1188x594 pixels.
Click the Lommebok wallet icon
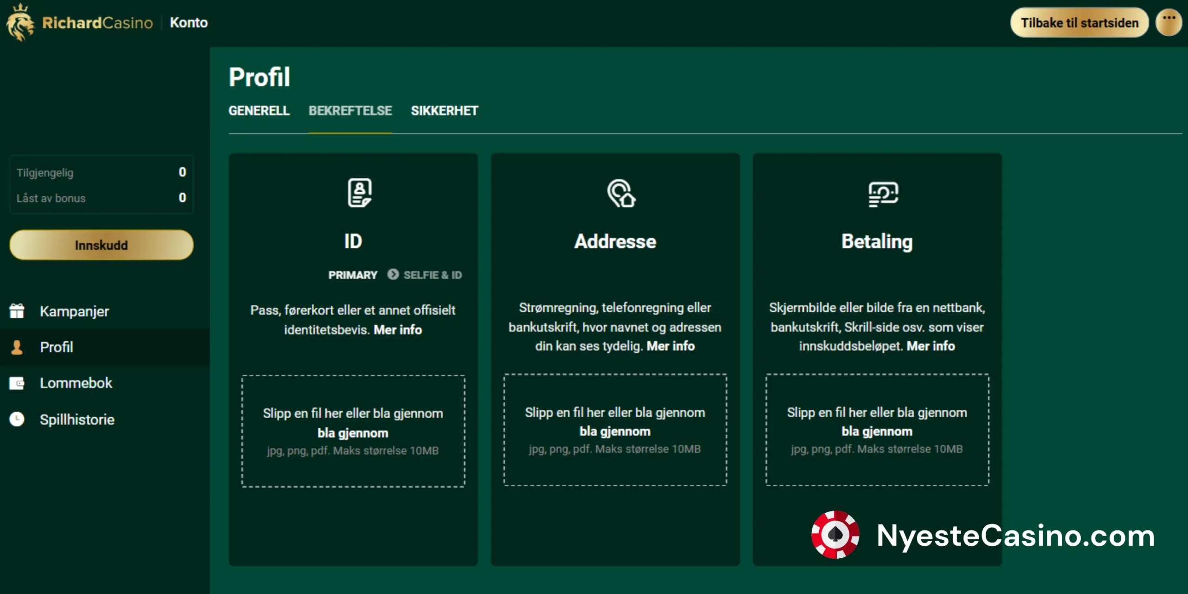click(x=17, y=383)
